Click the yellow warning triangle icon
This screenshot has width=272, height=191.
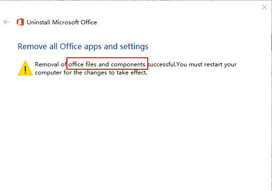[25, 68]
